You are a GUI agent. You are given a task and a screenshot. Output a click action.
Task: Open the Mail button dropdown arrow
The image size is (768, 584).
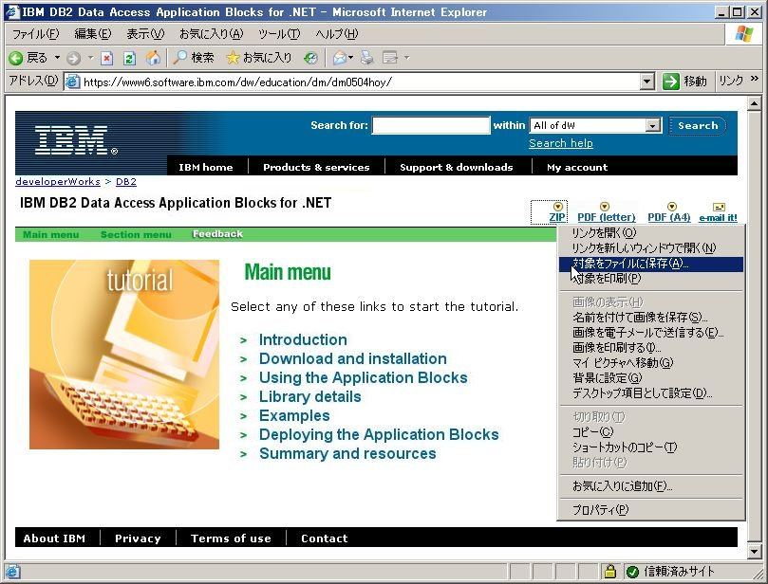(x=350, y=58)
